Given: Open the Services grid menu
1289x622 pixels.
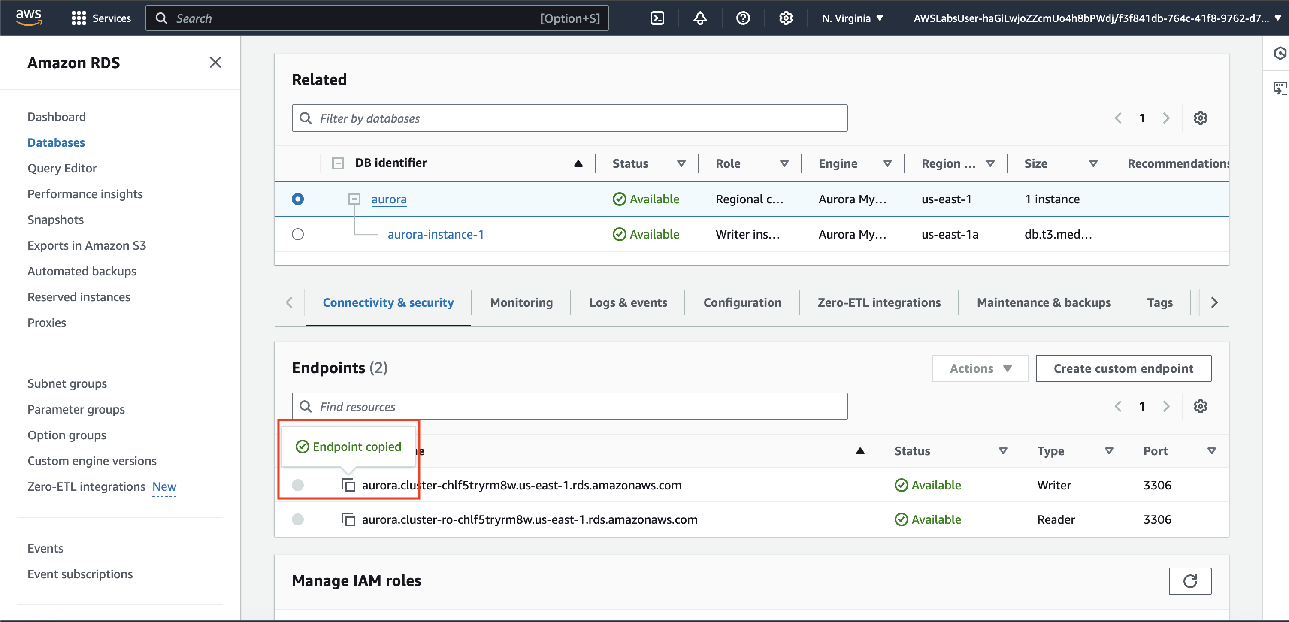Looking at the screenshot, I should (100, 18).
